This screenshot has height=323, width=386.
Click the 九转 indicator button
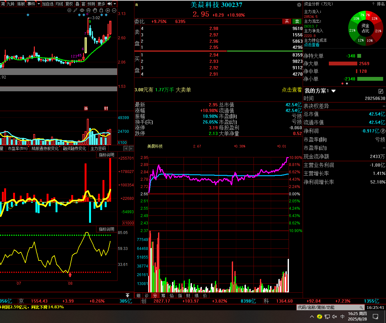point(11,4)
